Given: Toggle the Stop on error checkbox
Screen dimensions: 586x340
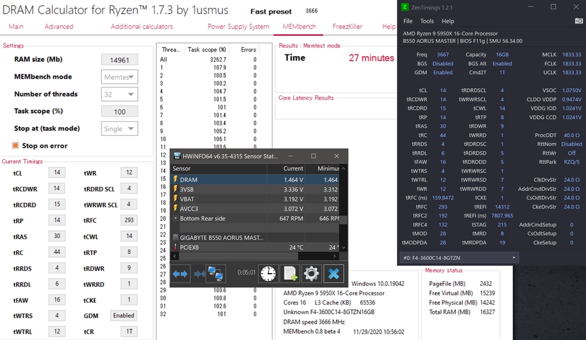Looking at the screenshot, I should [15, 146].
